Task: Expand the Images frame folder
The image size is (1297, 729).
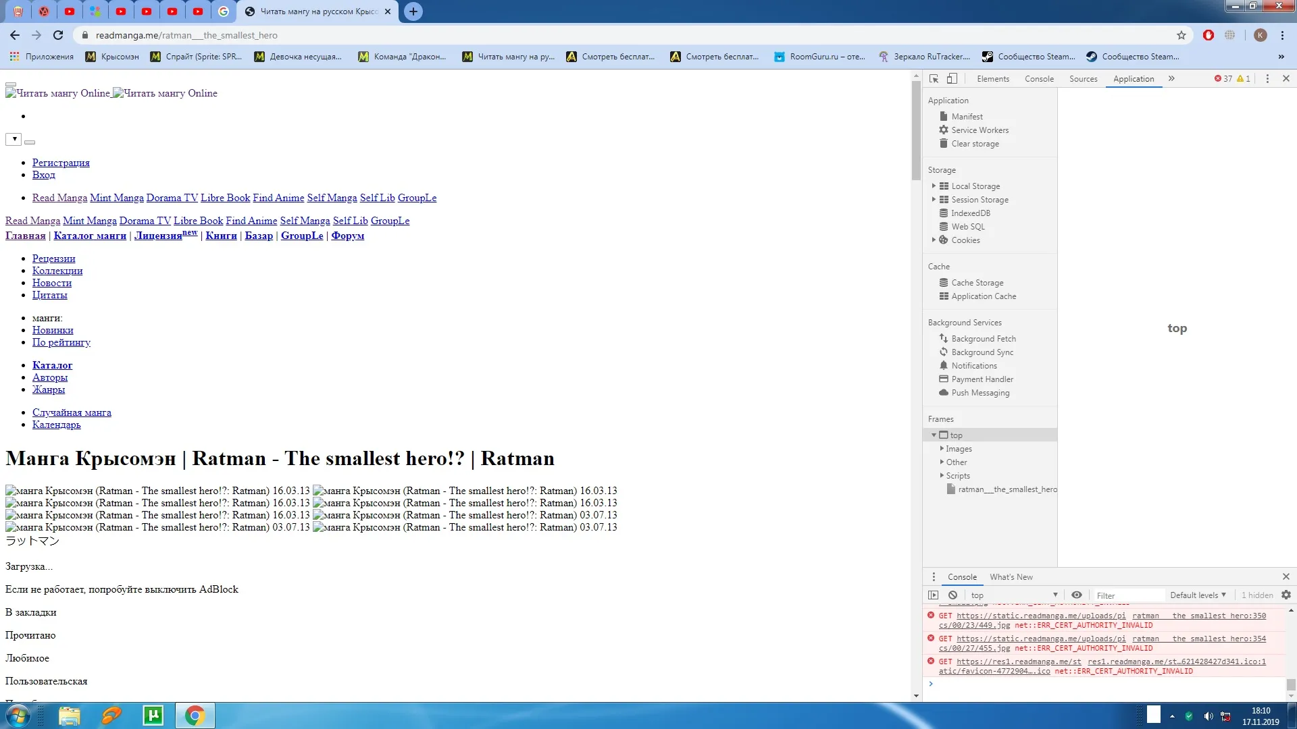Action: tap(942, 449)
